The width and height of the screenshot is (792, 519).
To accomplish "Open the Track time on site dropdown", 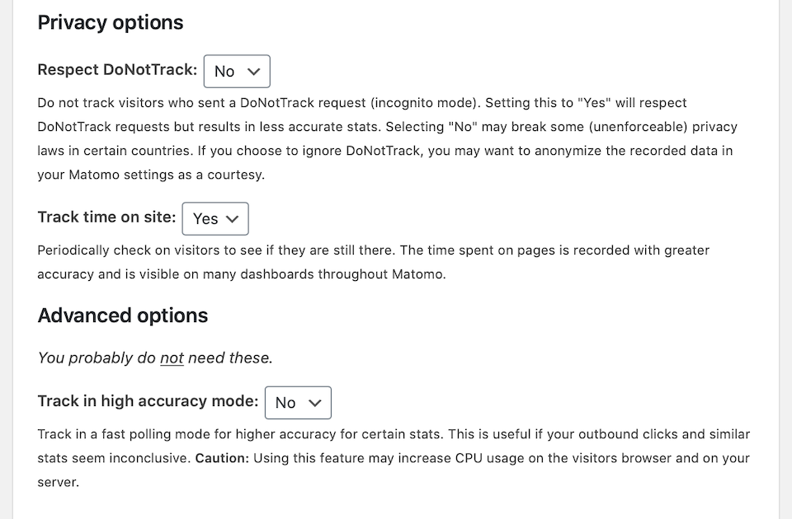I will pyautogui.click(x=215, y=218).
